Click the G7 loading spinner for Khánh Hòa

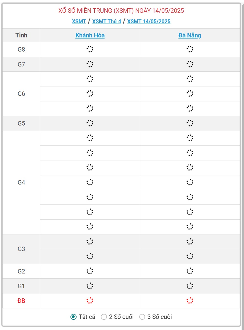pos(90,64)
